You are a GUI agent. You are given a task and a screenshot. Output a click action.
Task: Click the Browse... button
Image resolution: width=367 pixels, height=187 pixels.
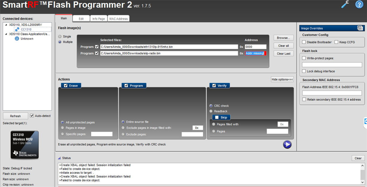tap(283, 38)
